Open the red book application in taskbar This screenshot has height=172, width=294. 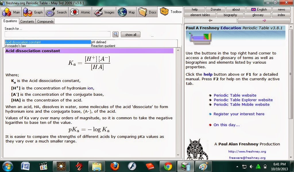tap(150, 166)
